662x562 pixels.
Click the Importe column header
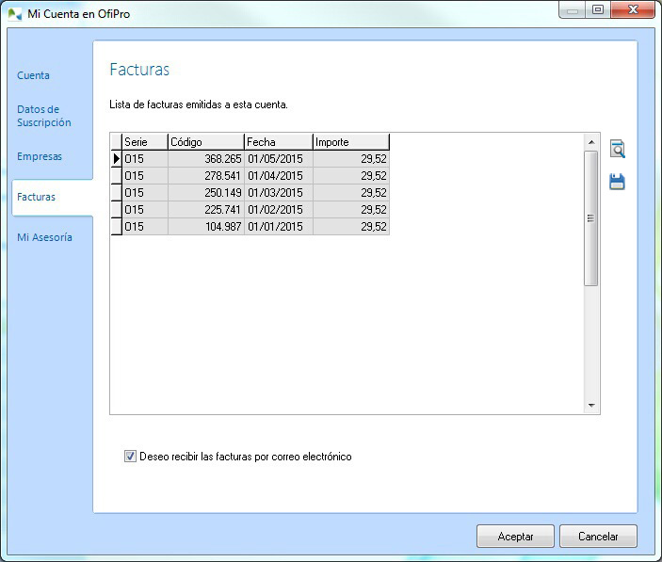tap(350, 142)
